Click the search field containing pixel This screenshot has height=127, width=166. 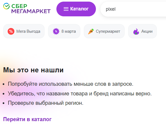pyautogui.click(x=133, y=9)
